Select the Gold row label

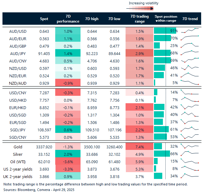(18, 147)
